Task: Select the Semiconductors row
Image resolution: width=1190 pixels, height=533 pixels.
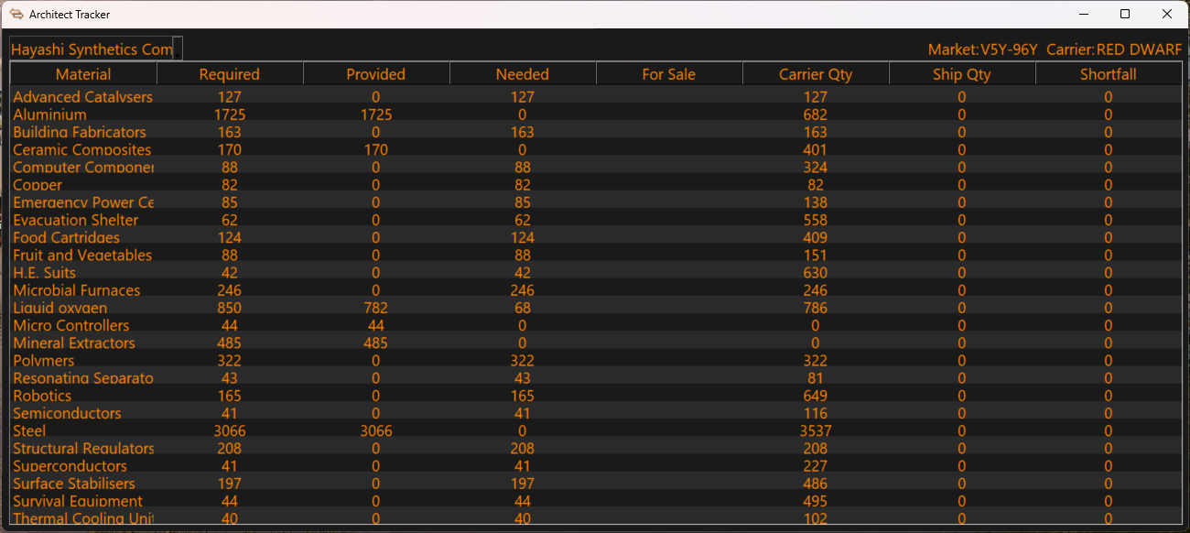Action: (x=596, y=413)
